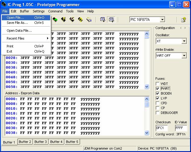The width and height of the screenshot is (191, 152).
Task: Select Eeprom address 0038 row
Action: click(x=53, y=133)
